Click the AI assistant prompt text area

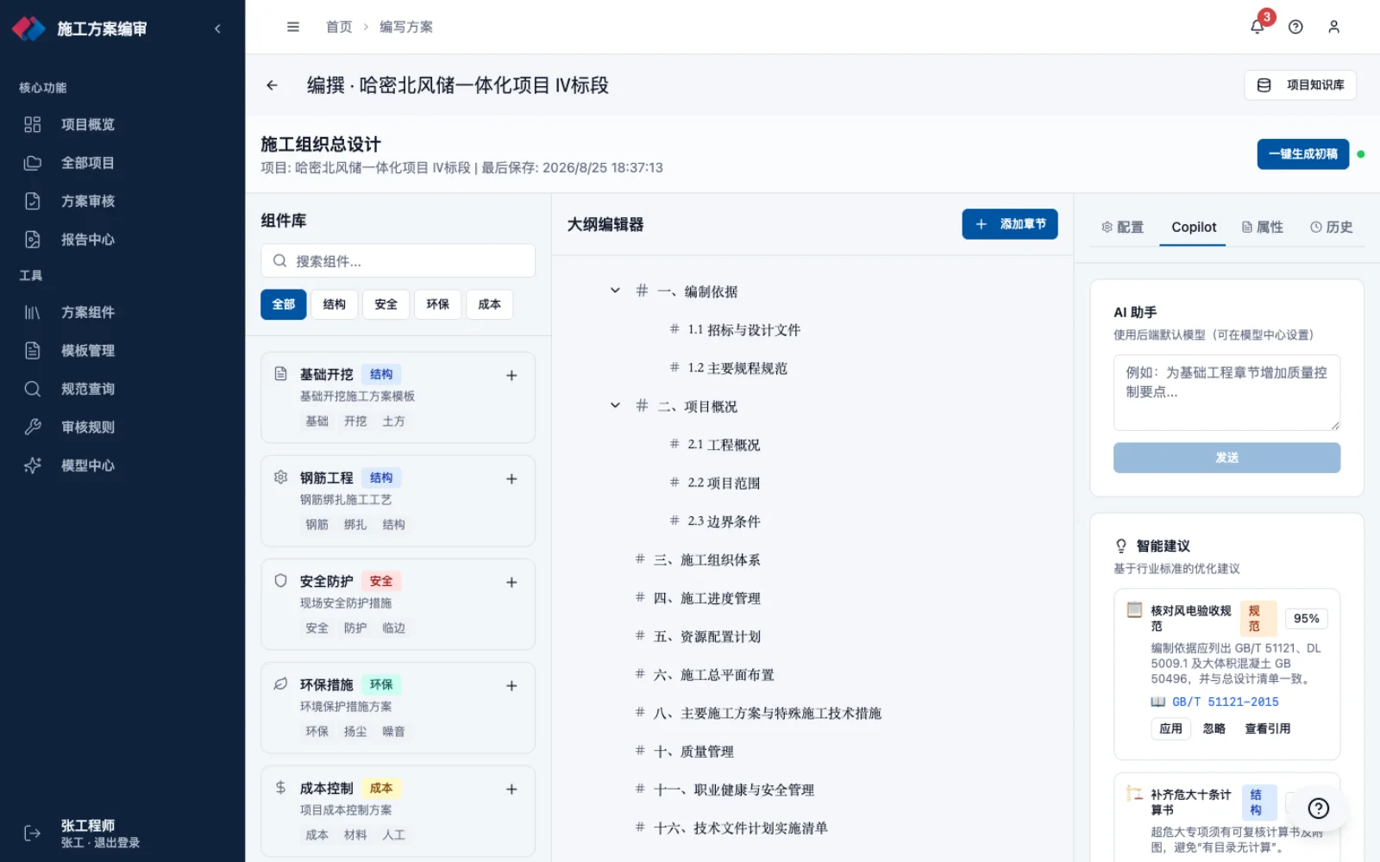pyautogui.click(x=1226, y=392)
